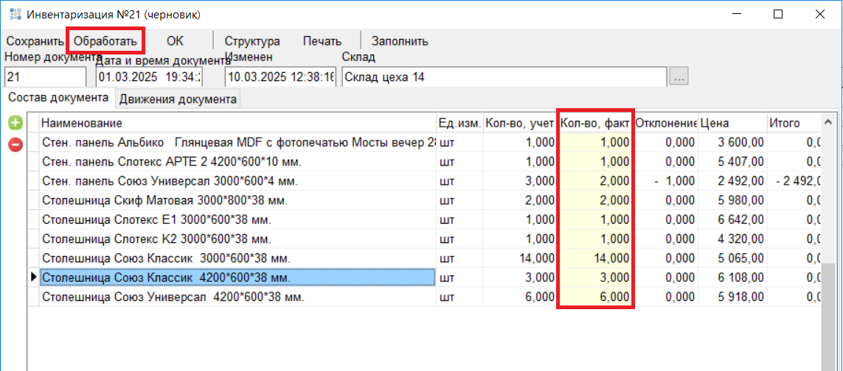Click the document date and time field
The width and height of the screenshot is (843, 371).
point(150,77)
